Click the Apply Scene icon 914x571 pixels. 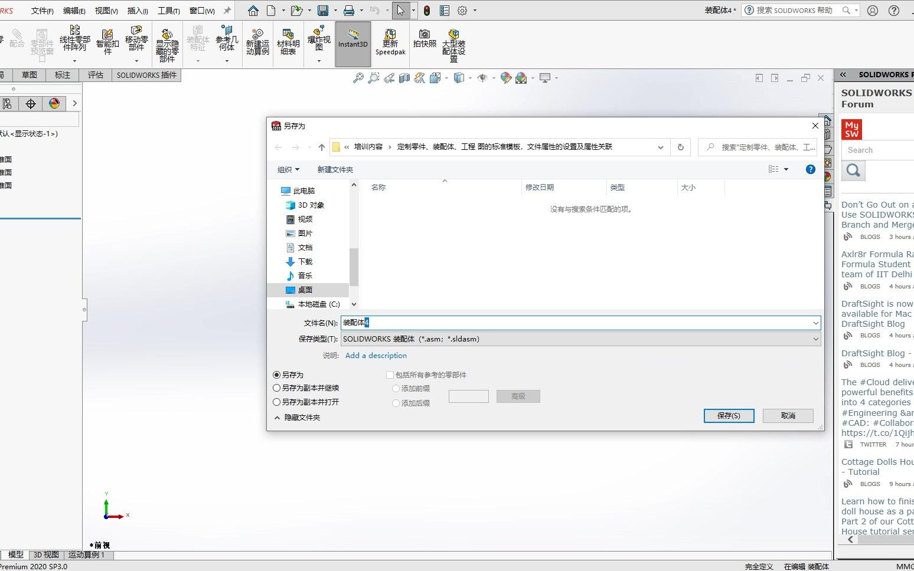pyautogui.click(x=521, y=78)
